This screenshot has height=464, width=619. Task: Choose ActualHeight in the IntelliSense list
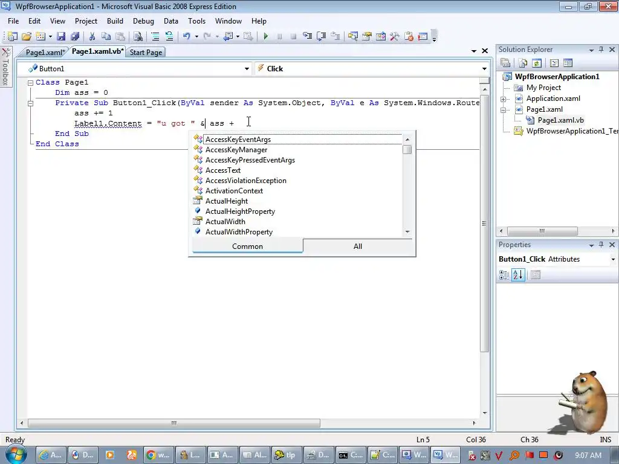tap(227, 201)
